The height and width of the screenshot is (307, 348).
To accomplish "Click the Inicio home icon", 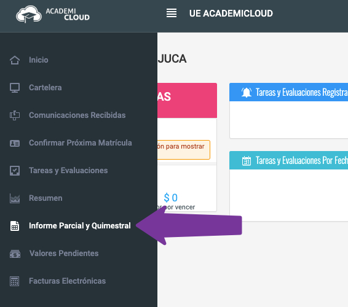I will pyautogui.click(x=15, y=60).
